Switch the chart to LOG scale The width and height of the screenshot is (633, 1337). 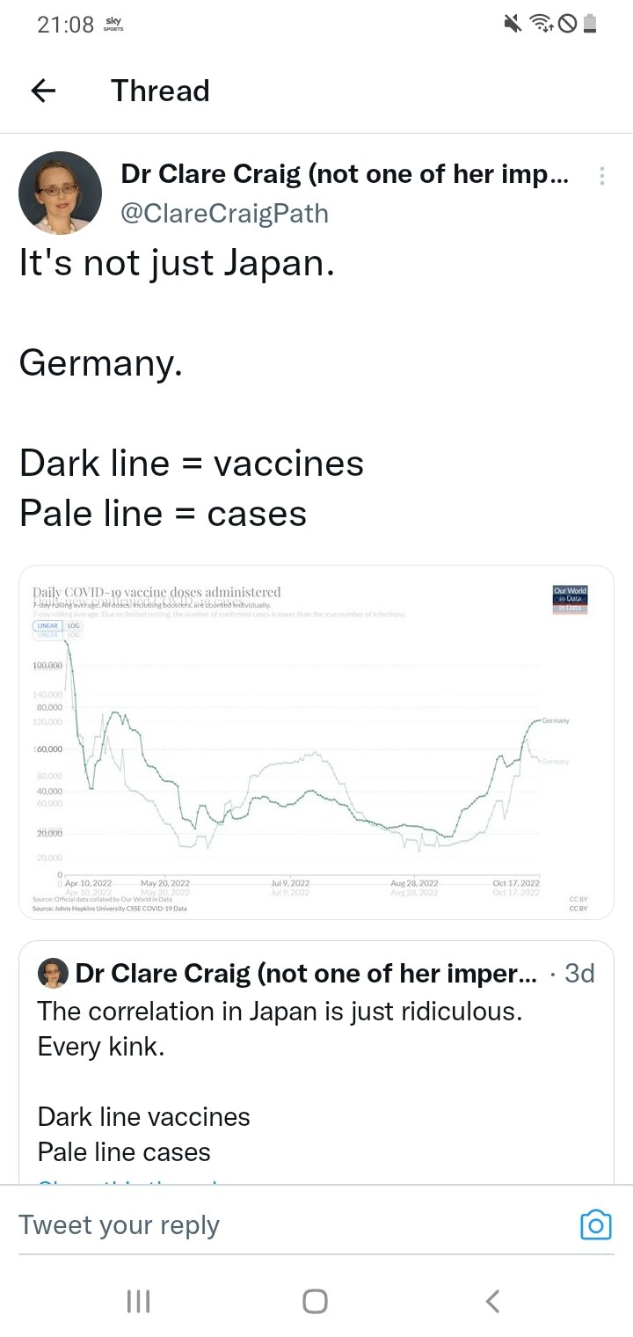click(75, 626)
